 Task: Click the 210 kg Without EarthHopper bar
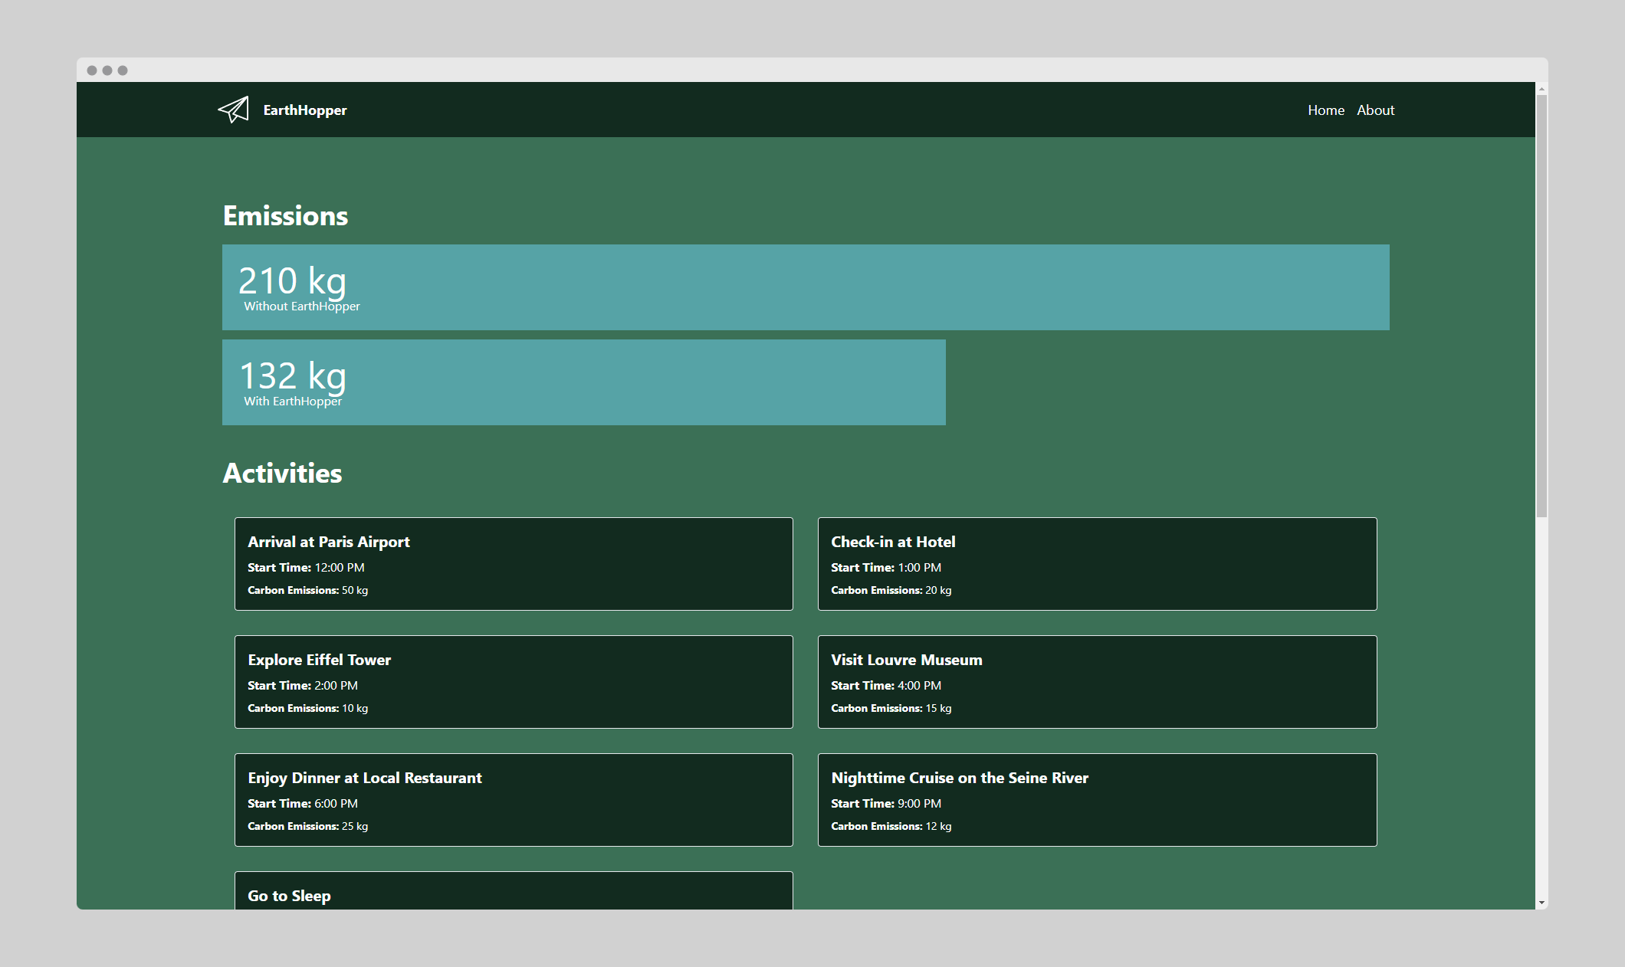click(805, 287)
